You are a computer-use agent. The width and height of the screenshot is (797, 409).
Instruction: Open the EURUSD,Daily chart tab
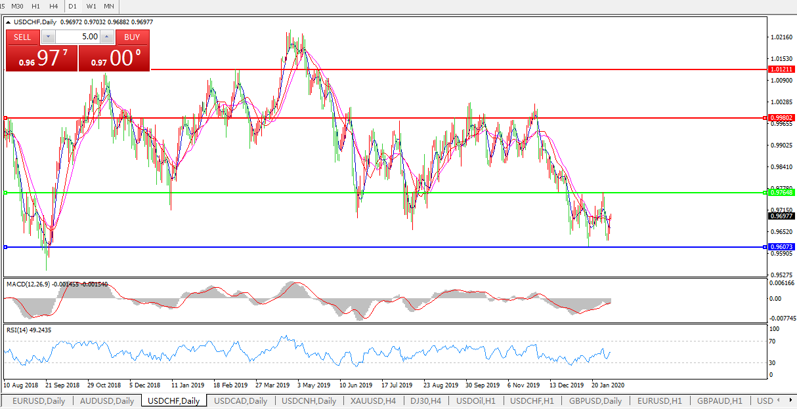click(39, 400)
